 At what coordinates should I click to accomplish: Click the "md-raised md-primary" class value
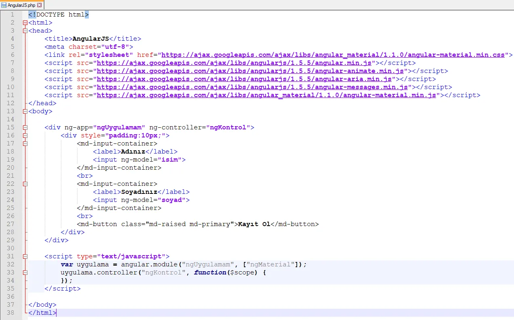tap(190, 224)
